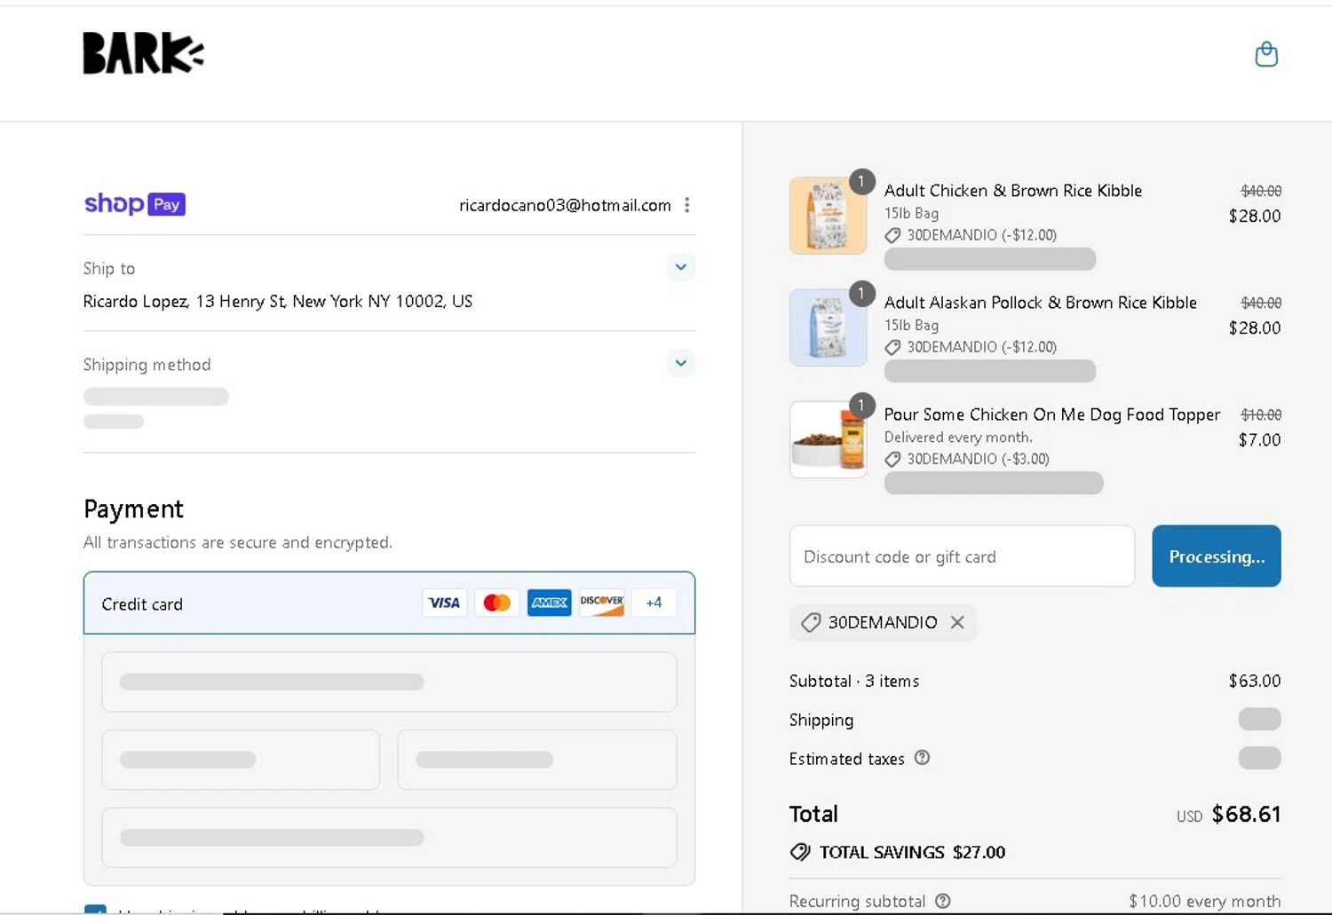Click the security code field

tap(537, 760)
